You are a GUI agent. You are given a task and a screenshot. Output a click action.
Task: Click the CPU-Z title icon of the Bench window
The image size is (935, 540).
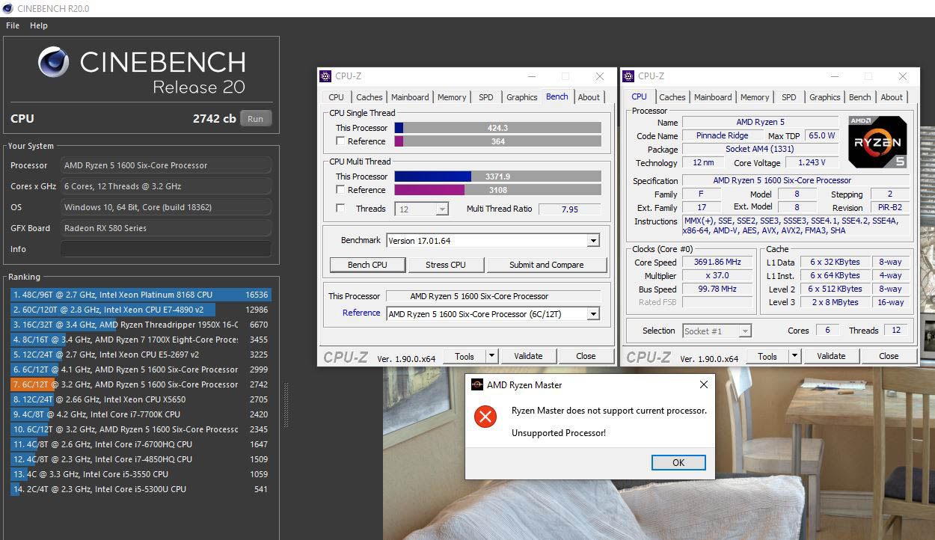pyautogui.click(x=325, y=76)
